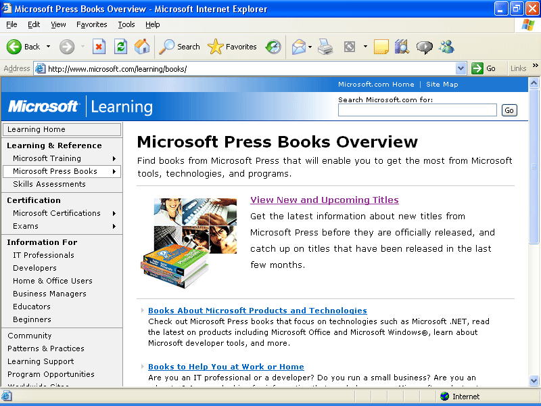Open the Help menu
The height and width of the screenshot is (406, 541).
153,24
